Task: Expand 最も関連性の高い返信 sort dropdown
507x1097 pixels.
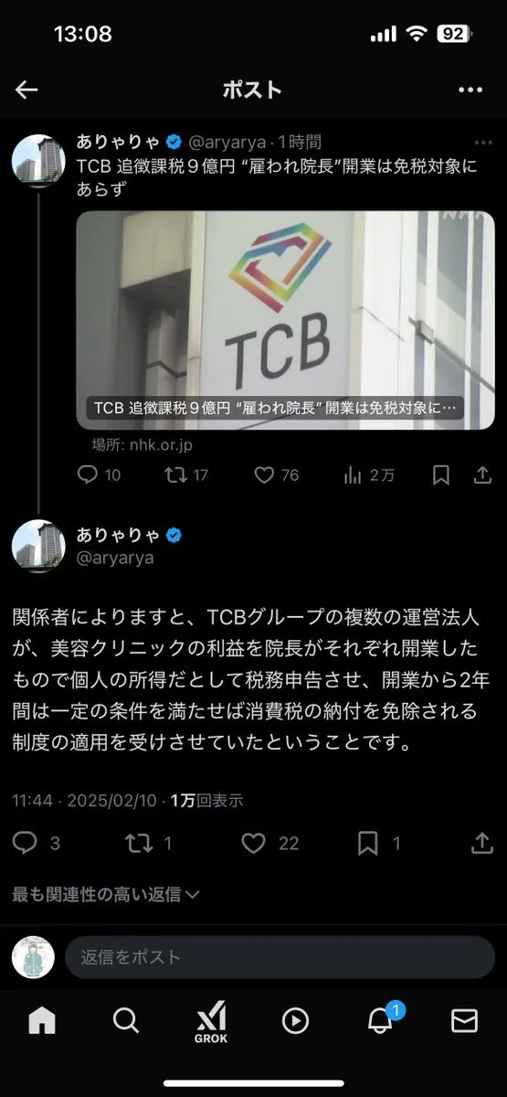Action: (105, 894)
